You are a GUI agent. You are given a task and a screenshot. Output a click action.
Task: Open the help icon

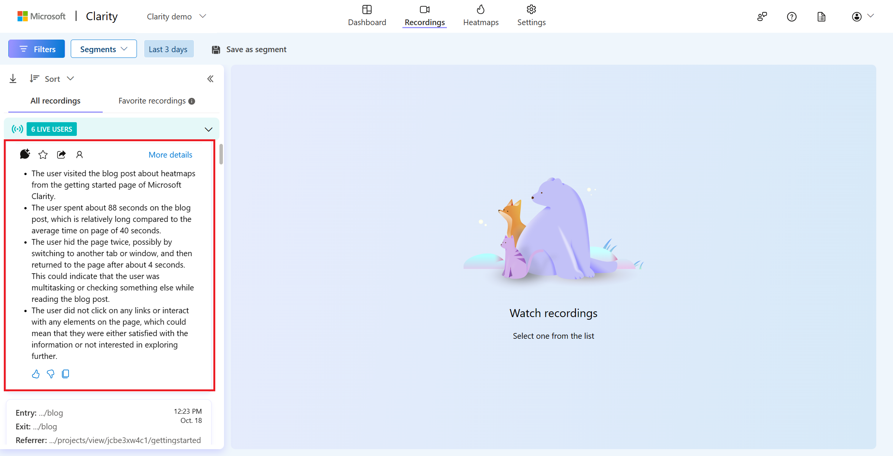pyautogui.click(x=792, y=17)
